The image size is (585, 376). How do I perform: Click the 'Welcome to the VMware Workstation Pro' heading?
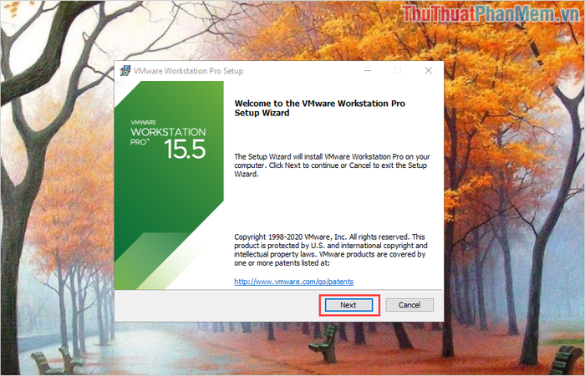319,108
